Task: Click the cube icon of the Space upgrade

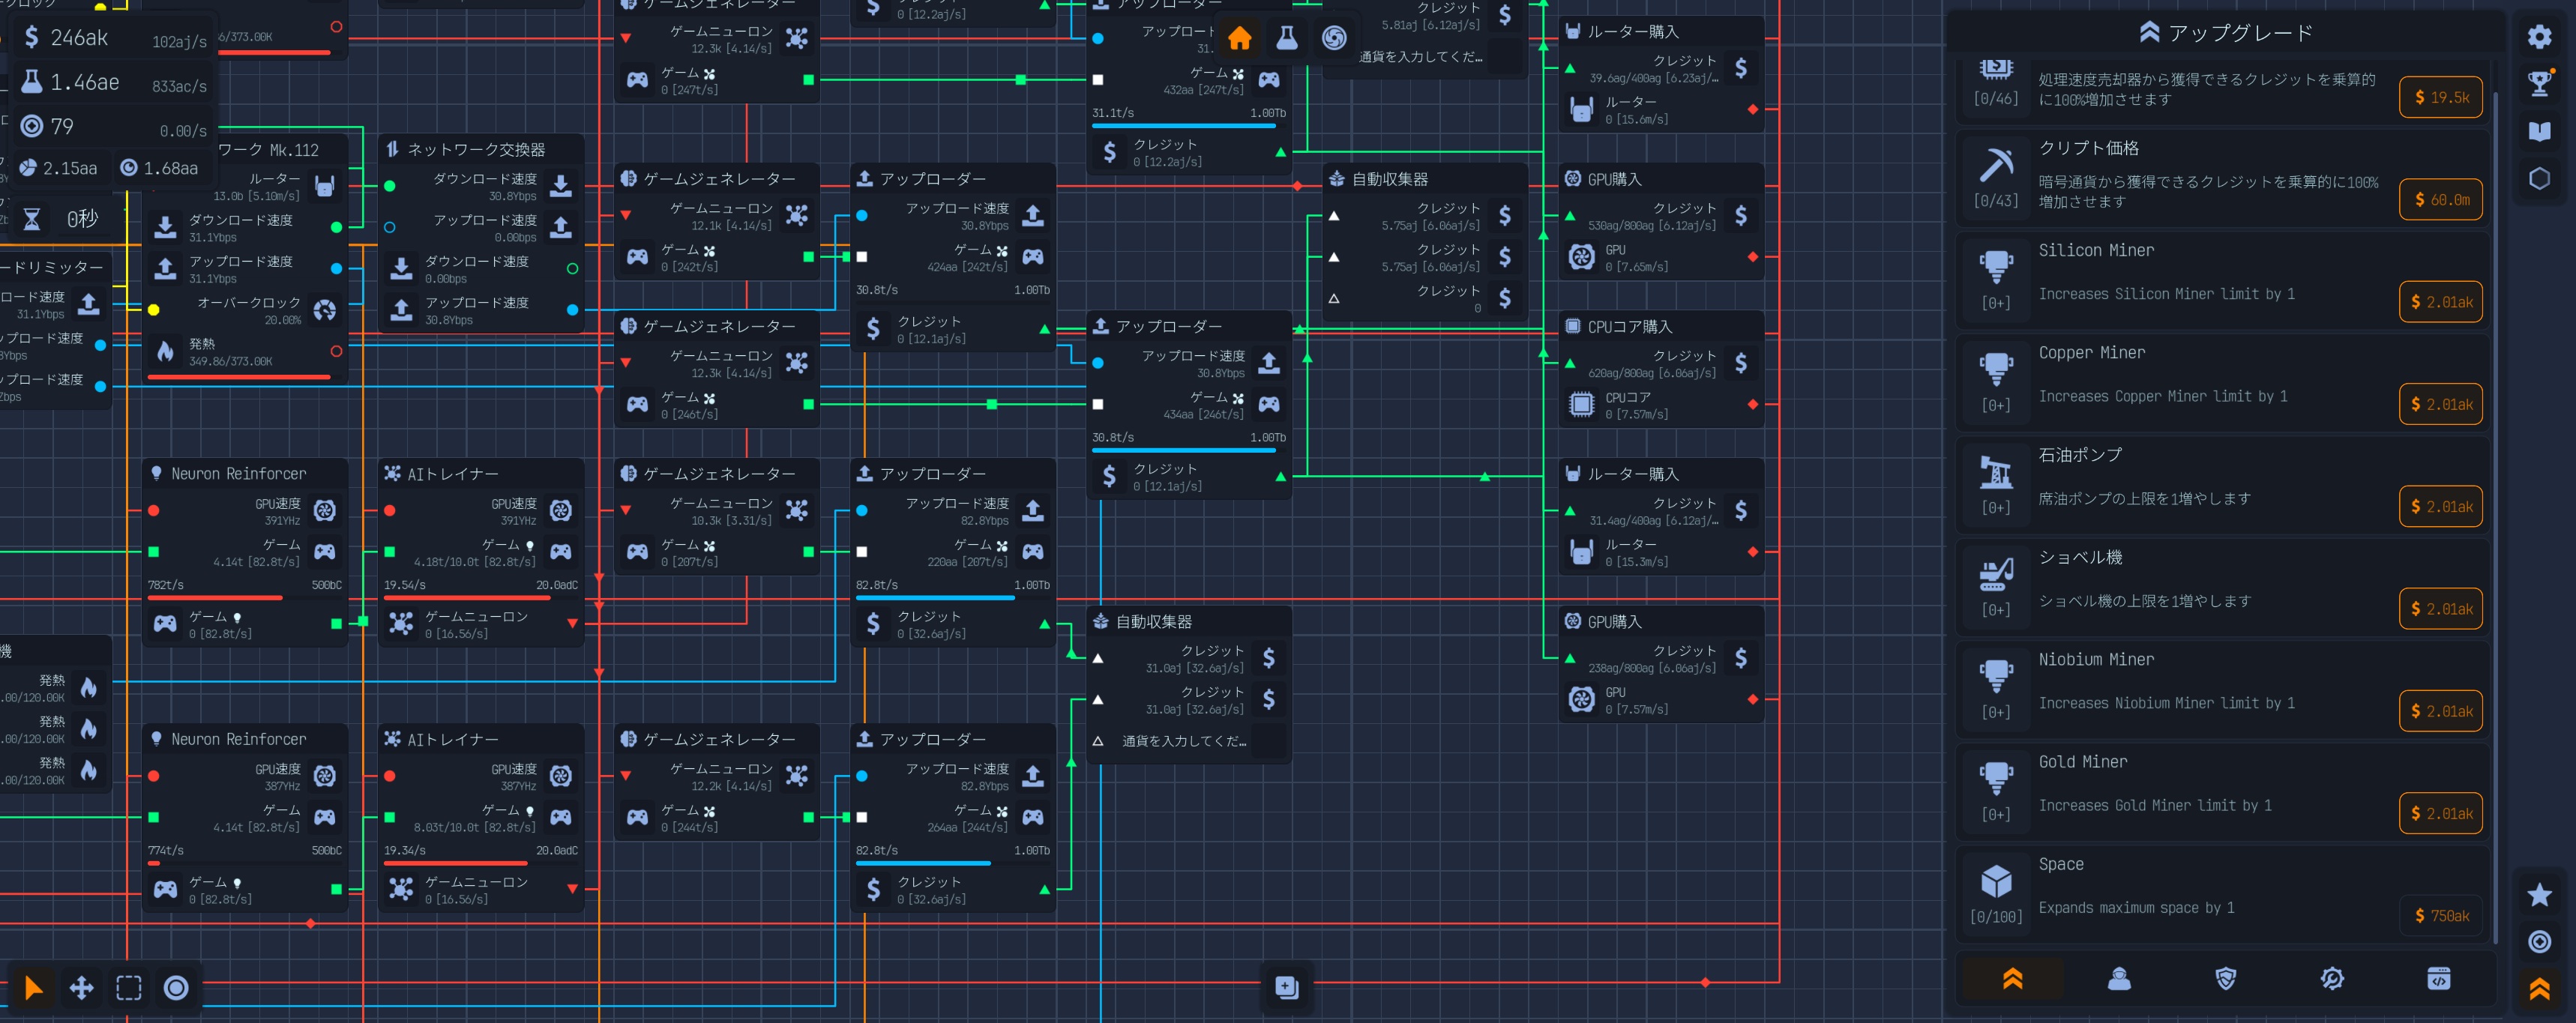Action: coord(1996,880)
